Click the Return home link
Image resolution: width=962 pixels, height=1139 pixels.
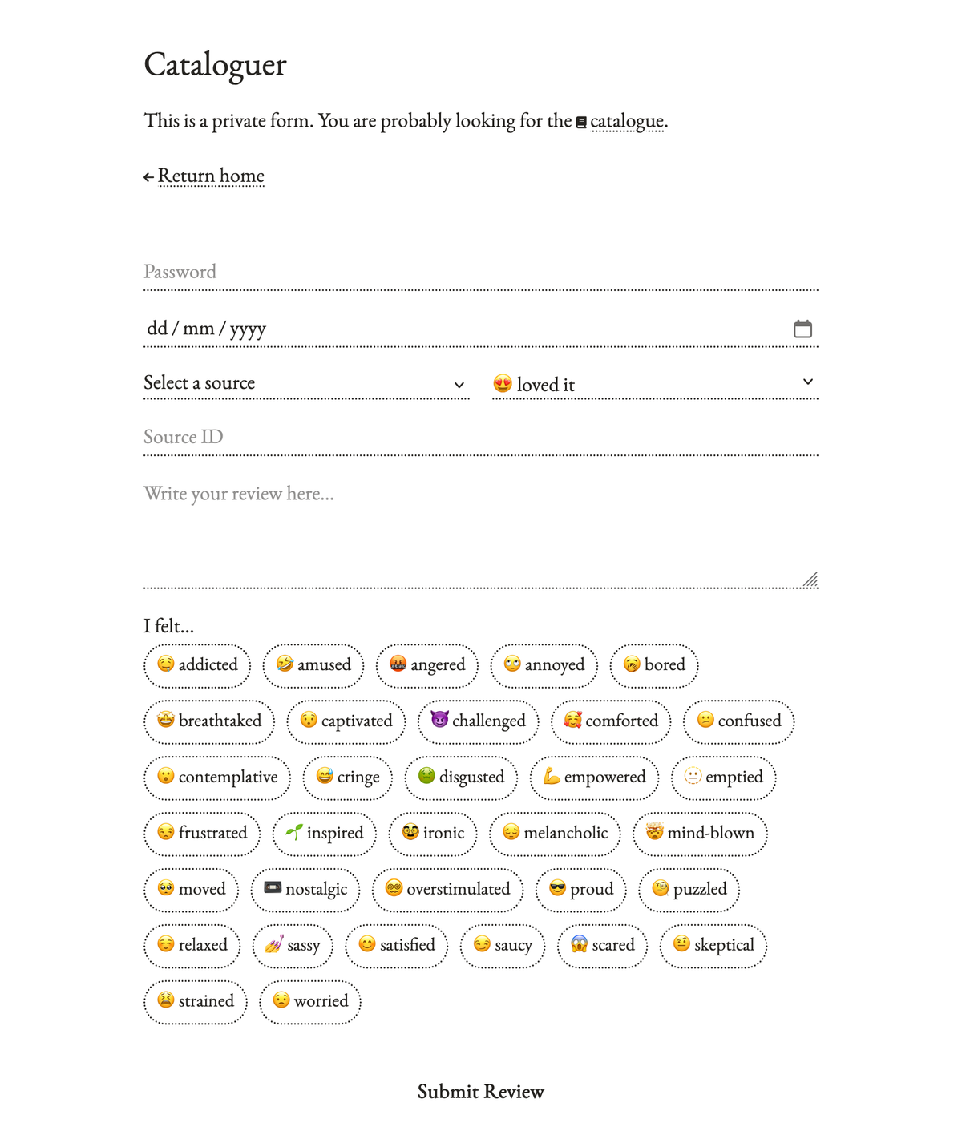212,176
